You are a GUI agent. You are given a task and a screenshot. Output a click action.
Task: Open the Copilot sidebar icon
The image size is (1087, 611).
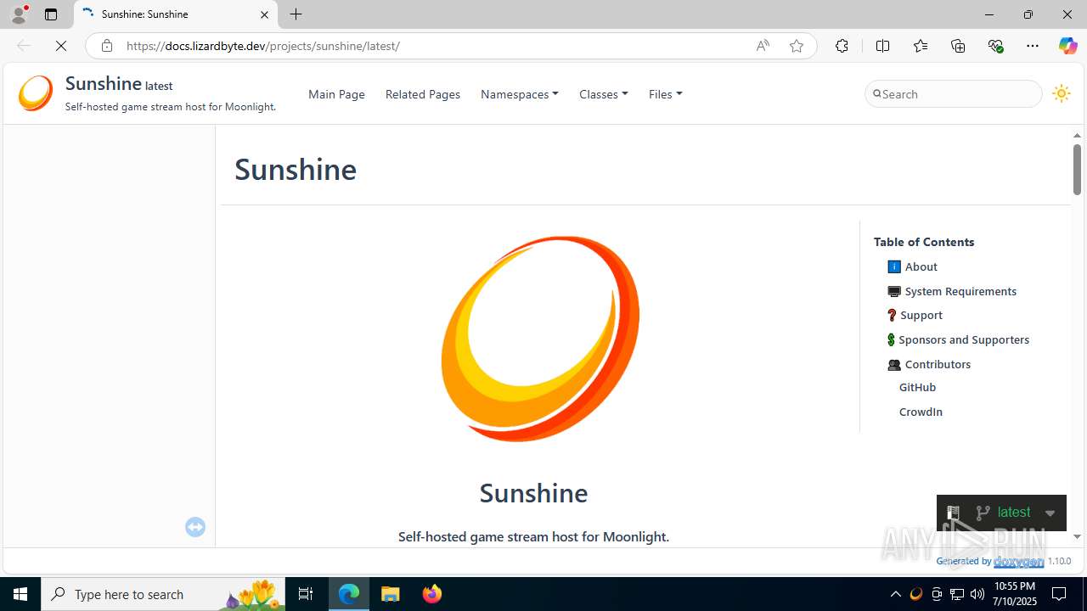[x=1067, y=46]
